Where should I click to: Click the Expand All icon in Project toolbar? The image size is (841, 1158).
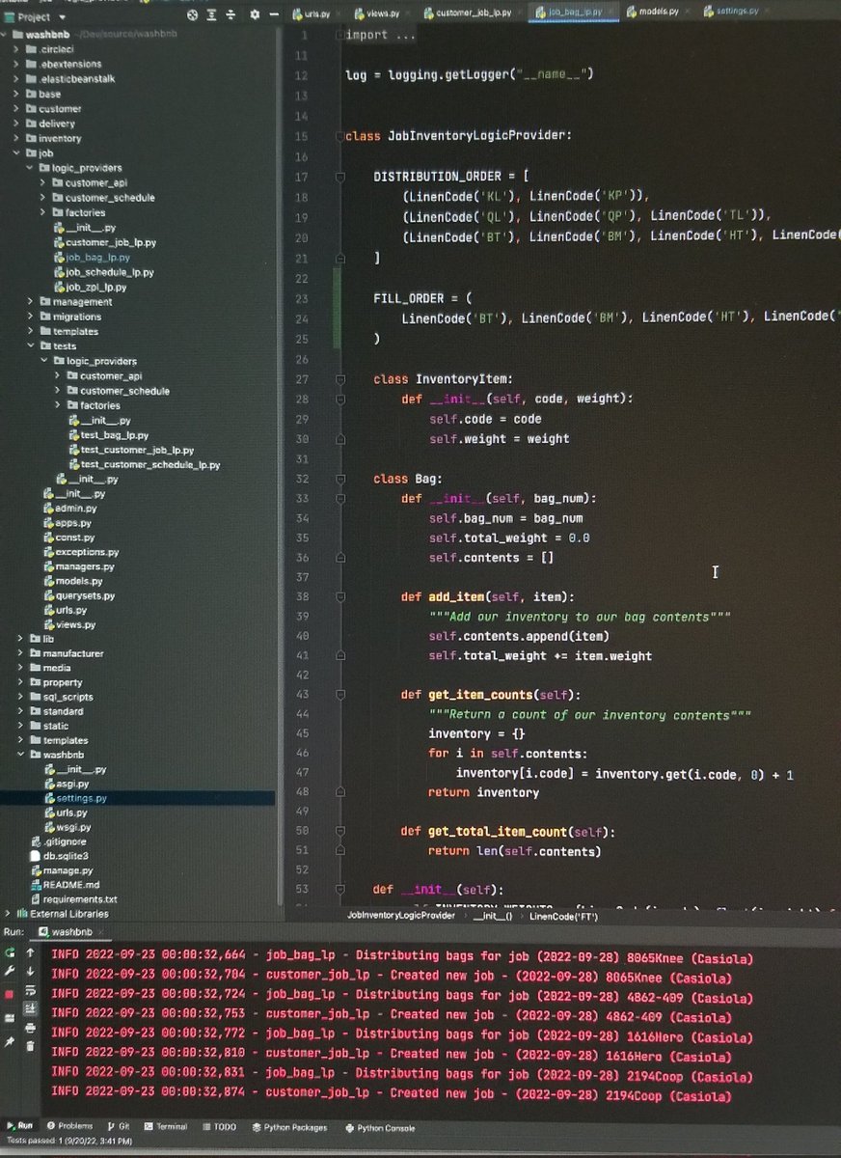tap(213, 14)
